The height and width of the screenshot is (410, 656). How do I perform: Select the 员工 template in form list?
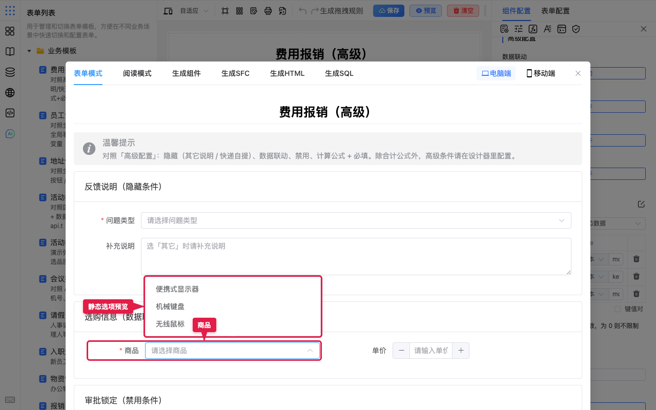pos(56,115)
